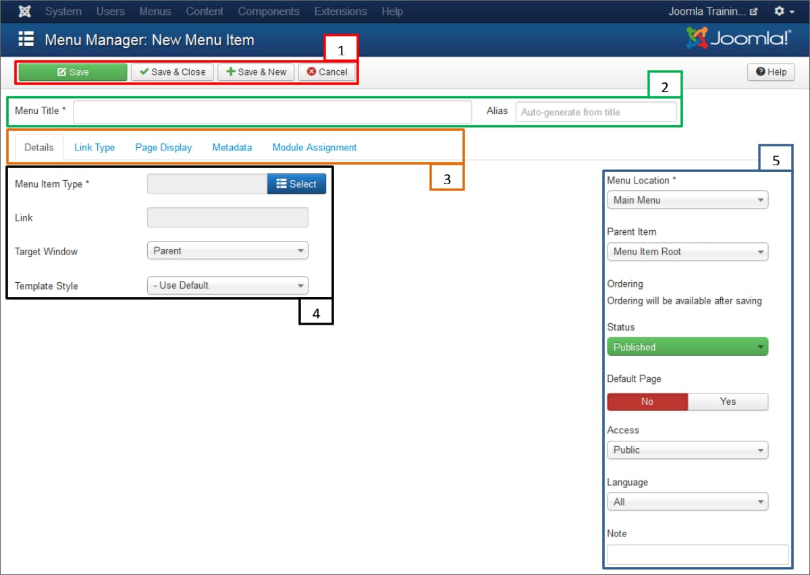Image resolution: width=810 pixels, height=575 pixels.
Task: Open the Parent Item selector
Action: (x=687, y=252)
